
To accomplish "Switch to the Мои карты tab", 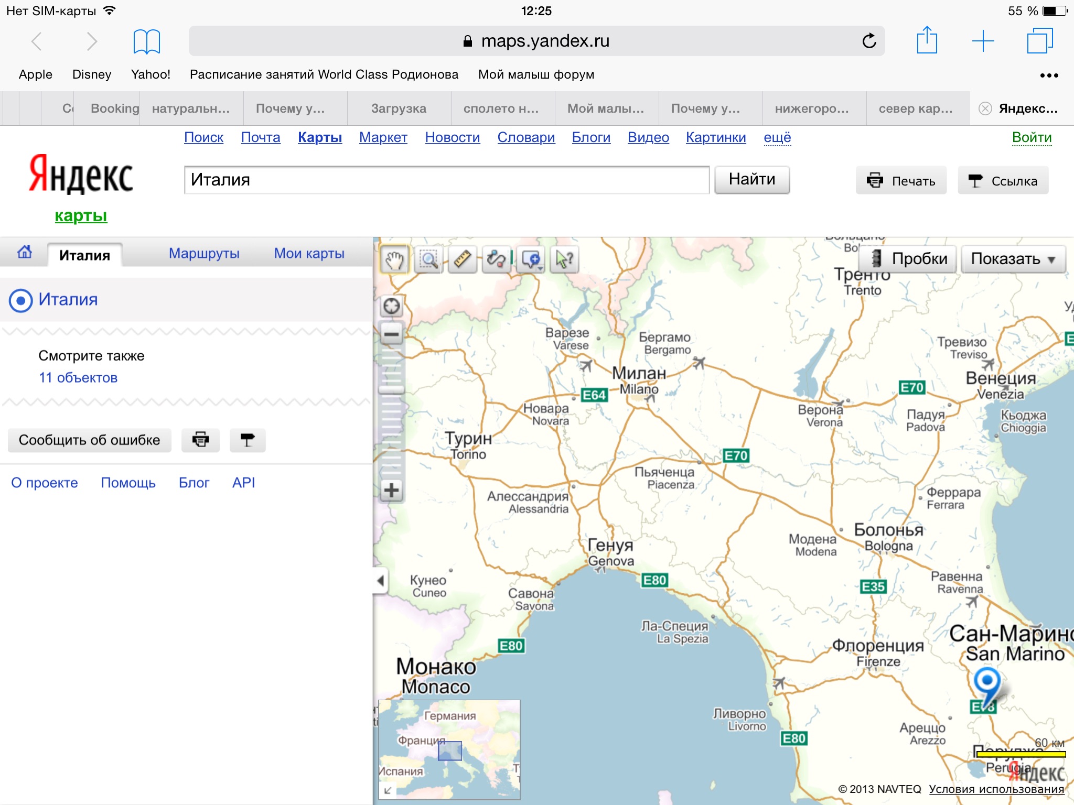I will pos(309,254).
